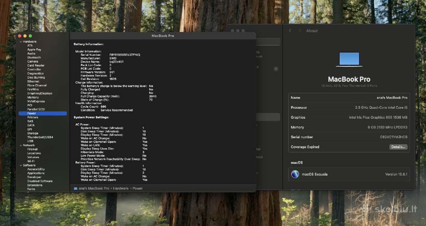This screenshot has width=426, height=226.
Task: Select Printers in the Hardware list
Action: click(x=33, y=117)
